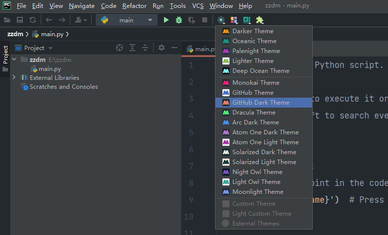Select Monokai Theme

(x=264, y=83)
